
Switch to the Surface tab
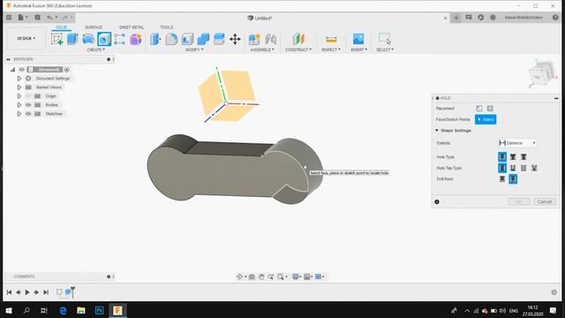[94, 27]
